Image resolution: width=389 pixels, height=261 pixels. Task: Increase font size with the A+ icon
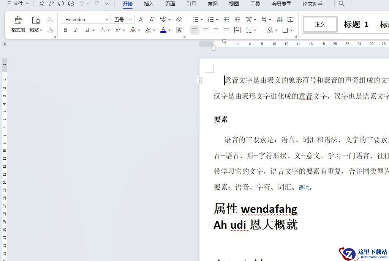click(141, 19)
